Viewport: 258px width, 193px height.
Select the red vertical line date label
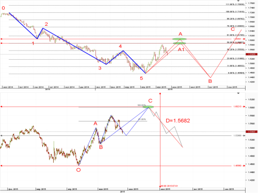point(169,186)
